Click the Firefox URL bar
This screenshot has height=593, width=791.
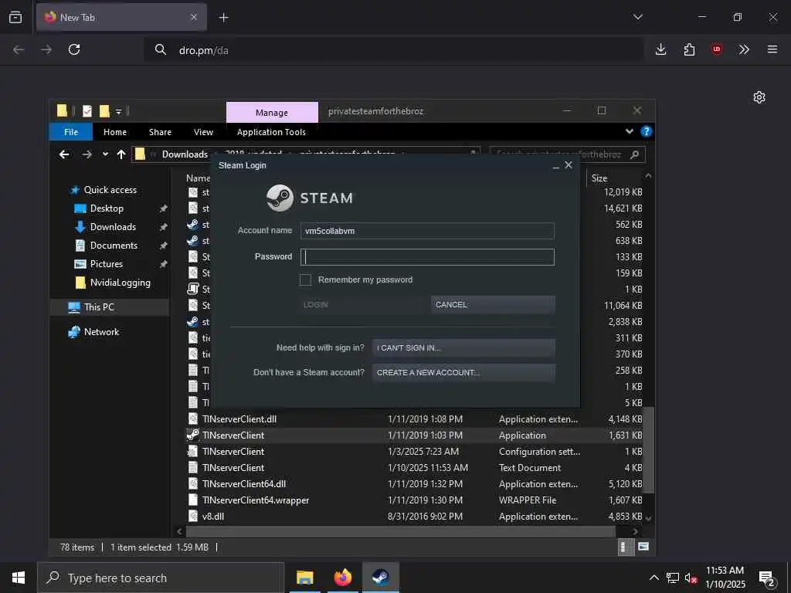393,50
